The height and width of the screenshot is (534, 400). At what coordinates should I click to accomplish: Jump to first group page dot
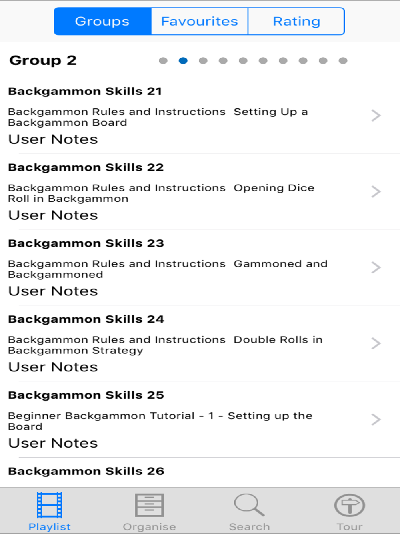click(x=163, y=60)
